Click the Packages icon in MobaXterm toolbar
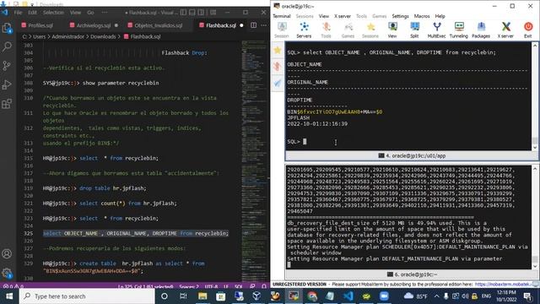The width and height of the screenshot is (540, 304). point(481,30)
